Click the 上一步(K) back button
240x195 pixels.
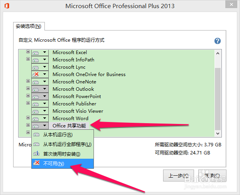pyautogui.click(x=179, y=175)
